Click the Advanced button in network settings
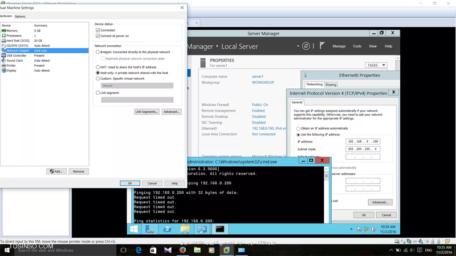 point(171,112)
